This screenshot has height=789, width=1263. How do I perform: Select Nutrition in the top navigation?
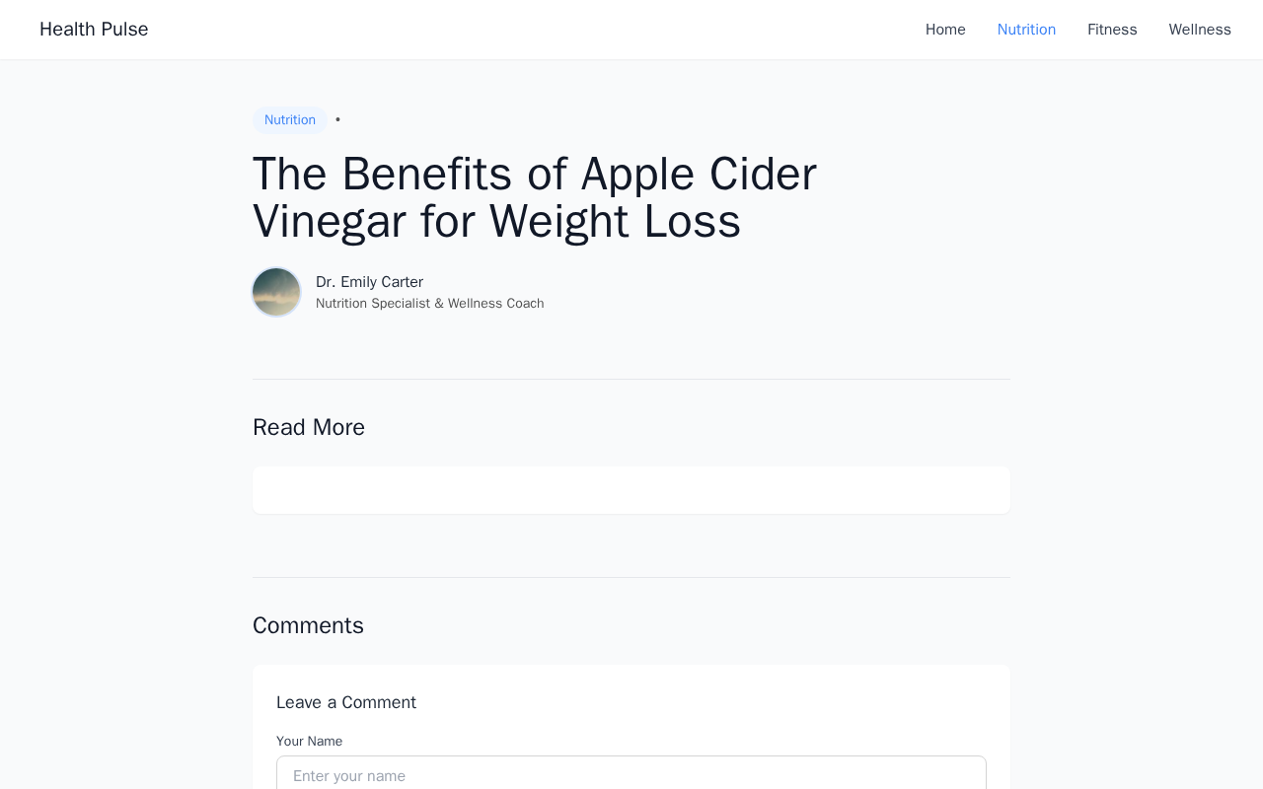coord(1026,30)
